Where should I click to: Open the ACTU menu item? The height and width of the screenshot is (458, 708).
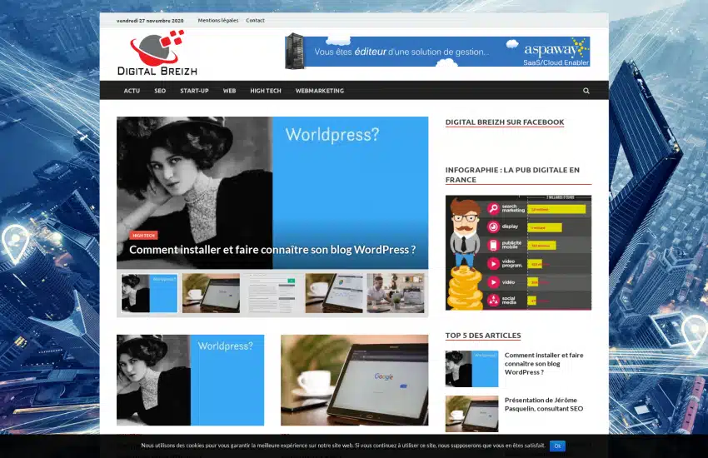coord(132,91)
